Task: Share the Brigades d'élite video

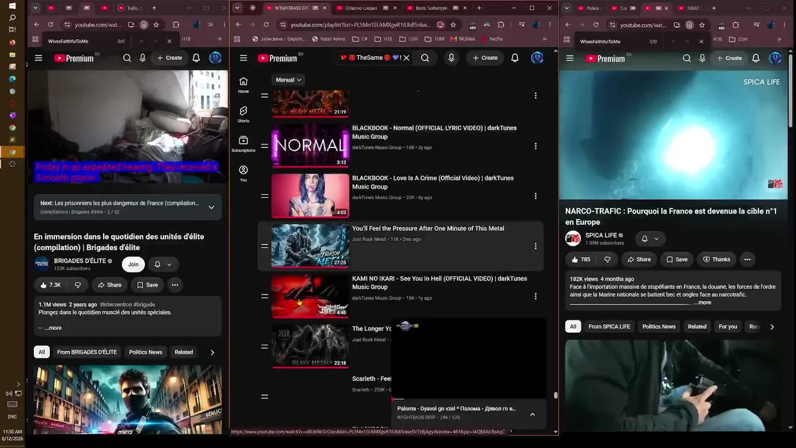Action: coord(109,285)
